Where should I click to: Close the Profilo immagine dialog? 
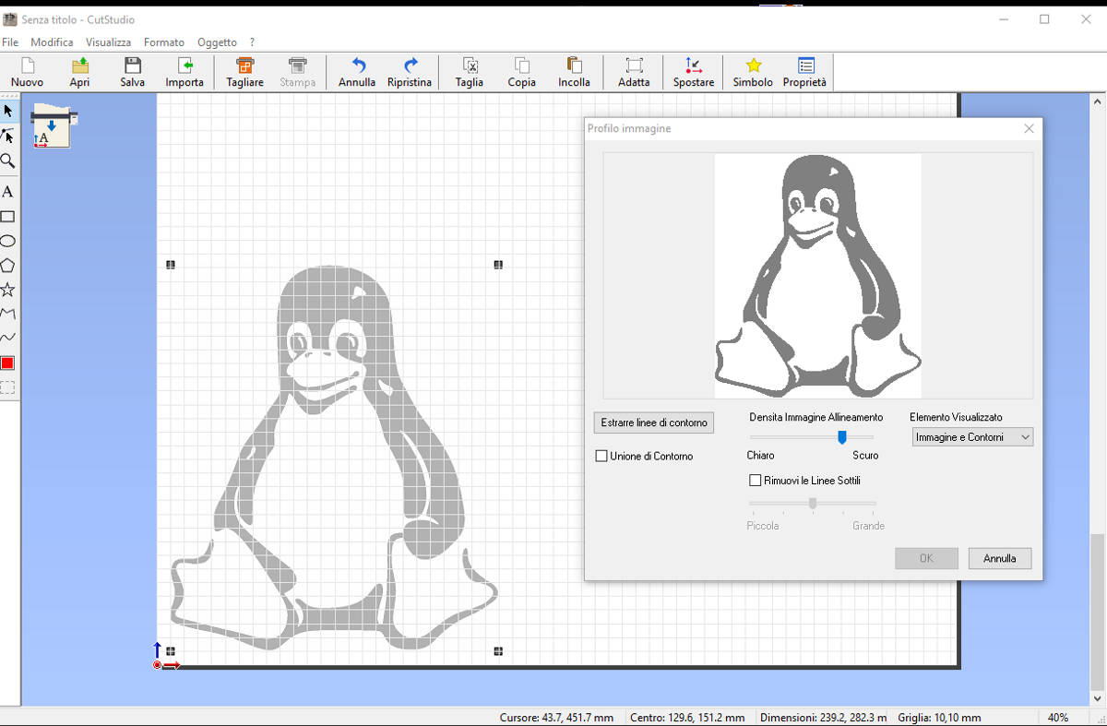click(1029, 129)
